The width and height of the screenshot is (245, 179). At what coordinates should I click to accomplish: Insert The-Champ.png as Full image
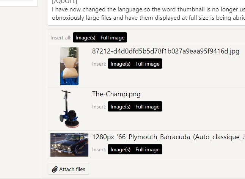(148, 107)
